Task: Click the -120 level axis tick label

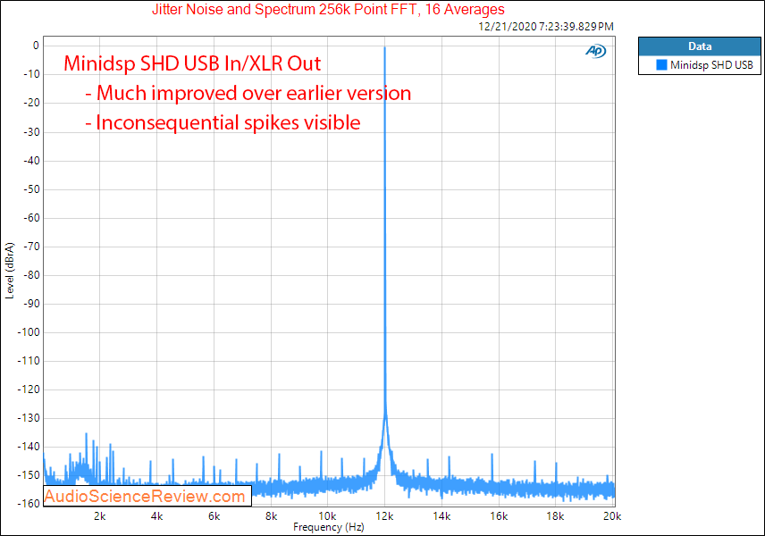Action: pyautogui.click(x=29, y=389)
